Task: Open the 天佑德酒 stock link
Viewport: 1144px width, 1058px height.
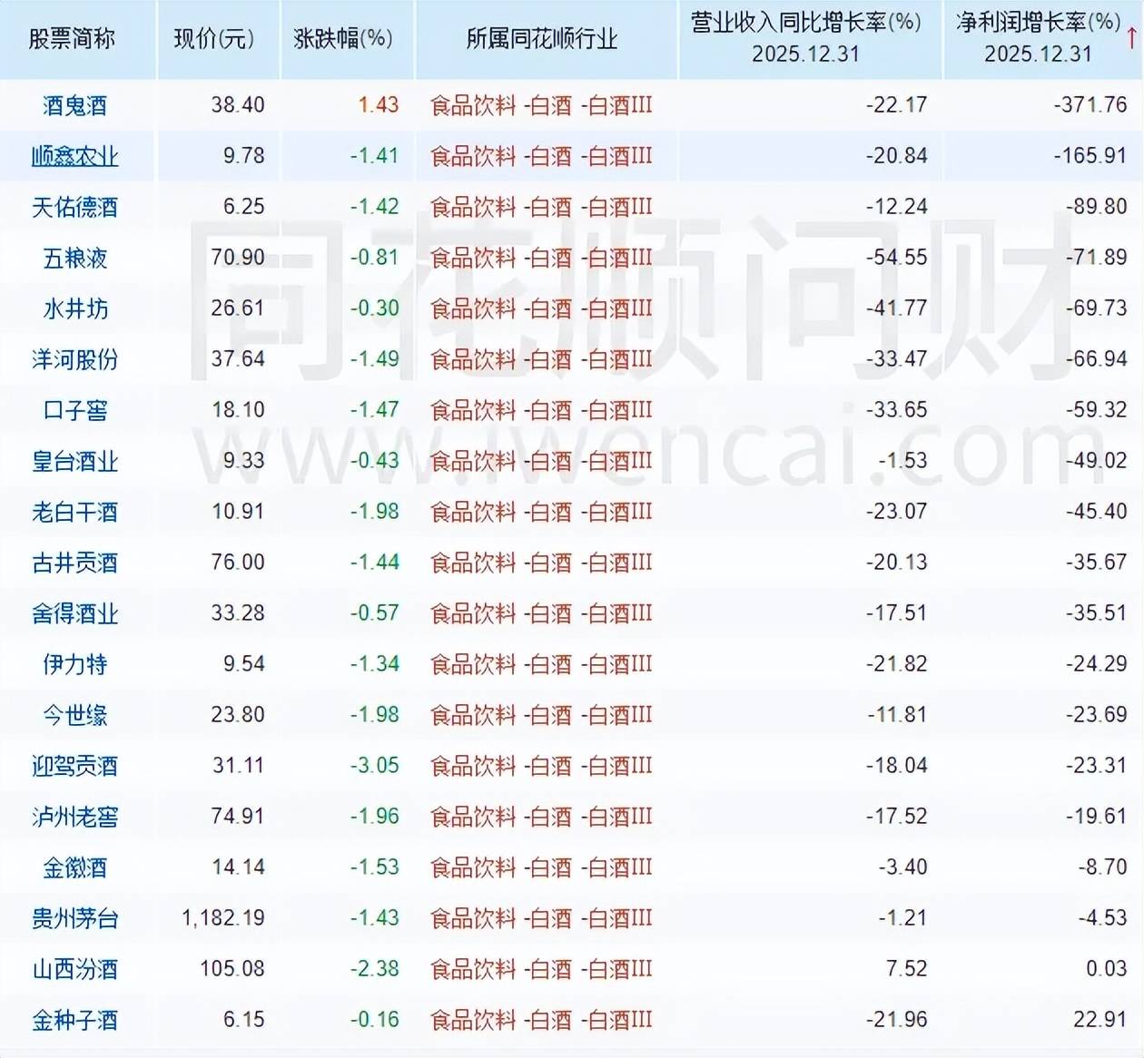Action: pos(74,207)
